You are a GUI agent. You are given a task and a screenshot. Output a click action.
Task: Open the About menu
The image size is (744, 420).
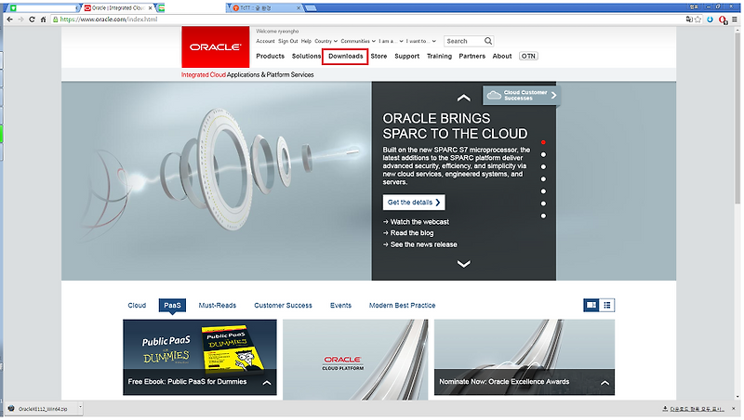(502, 56)
